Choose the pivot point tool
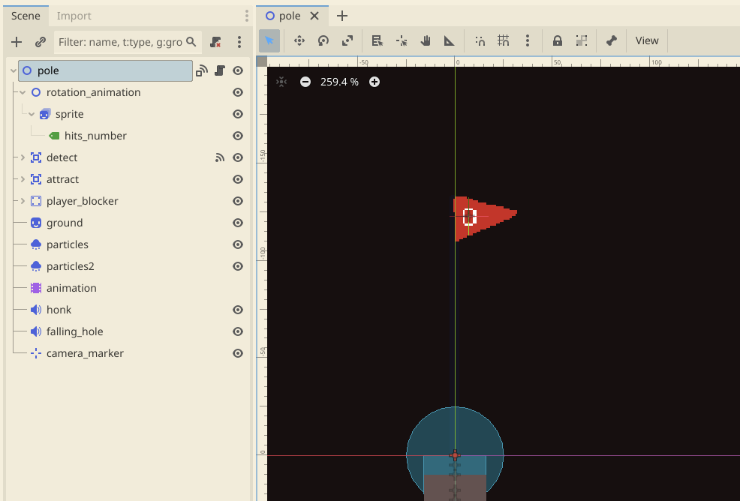This screenshot has width=740, height=501. coord(402,41)
